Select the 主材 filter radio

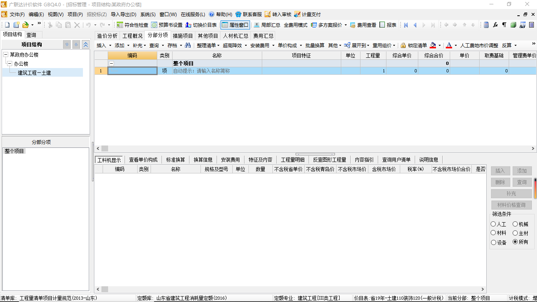tap(515, 233)
